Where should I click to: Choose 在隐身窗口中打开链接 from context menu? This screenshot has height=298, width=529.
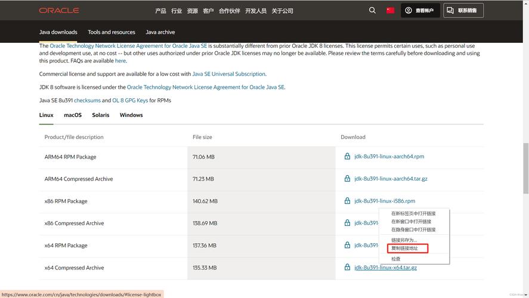click(414, 229)
